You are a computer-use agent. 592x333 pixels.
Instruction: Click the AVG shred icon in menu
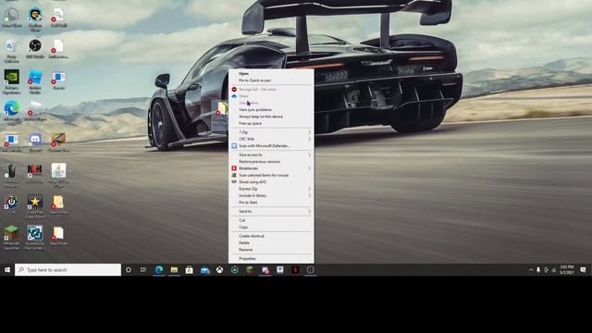point(234,182)
